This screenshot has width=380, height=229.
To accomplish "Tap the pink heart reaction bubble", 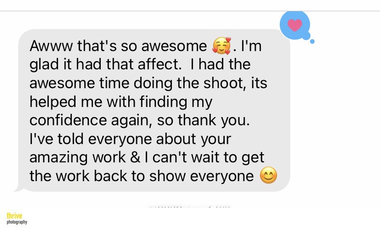I will (x=295, y=25).
